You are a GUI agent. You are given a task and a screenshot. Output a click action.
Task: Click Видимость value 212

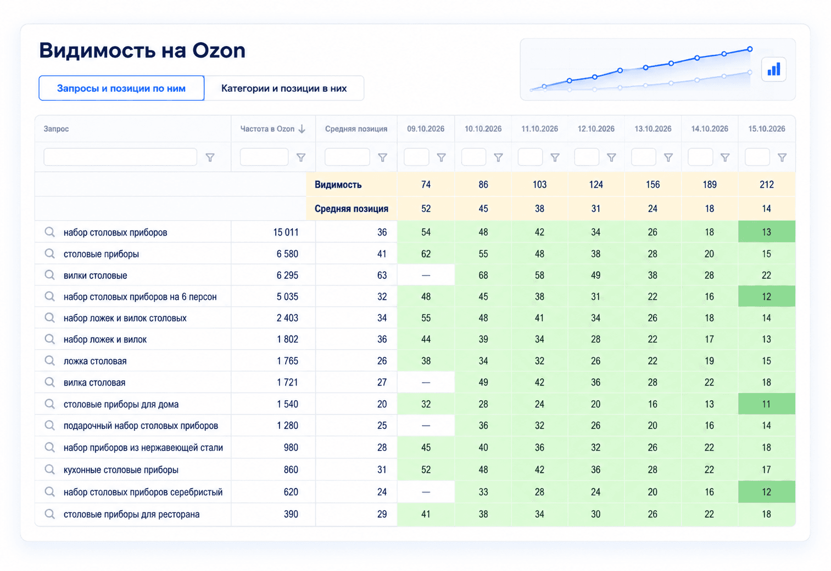pos(767,184)
